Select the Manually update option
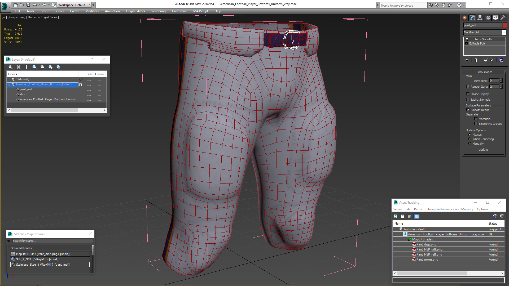 click(x=470, y=144)
